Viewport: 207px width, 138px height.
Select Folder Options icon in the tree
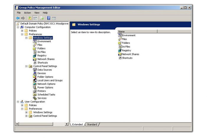point(35,77)
